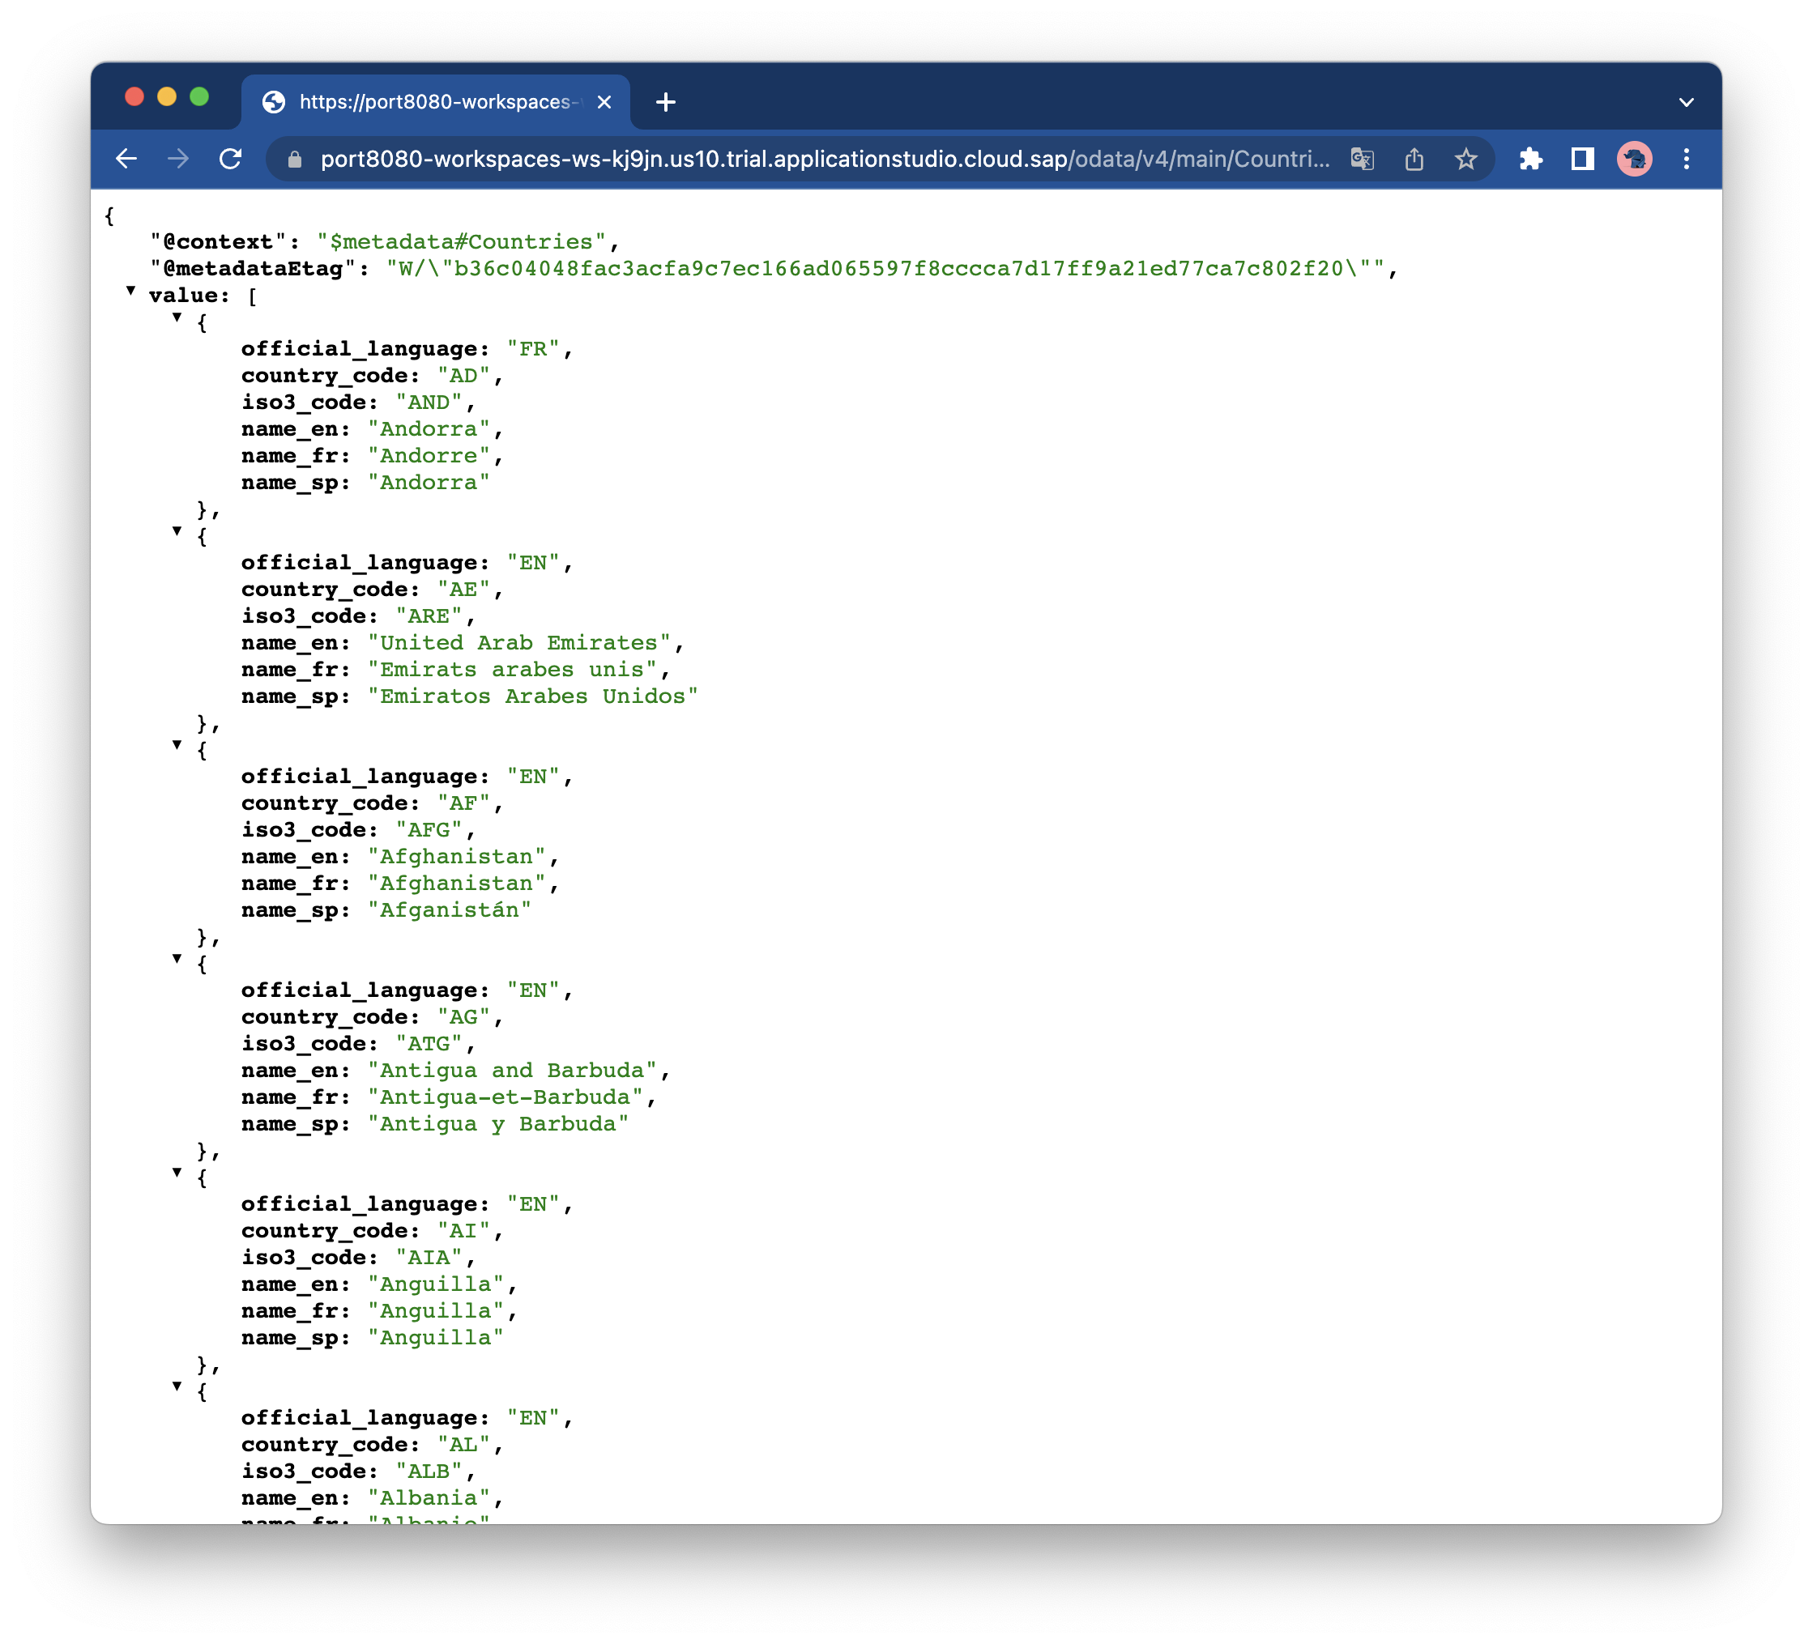Collapse the top-level value array

click(131, 290)
